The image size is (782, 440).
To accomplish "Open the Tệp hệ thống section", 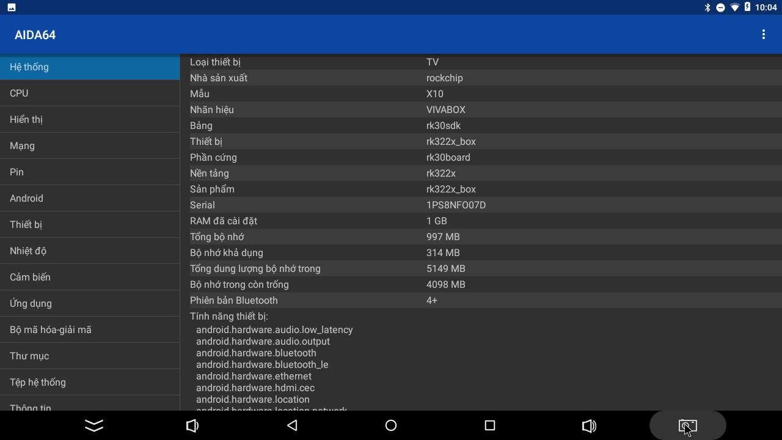I will (90, 382).
